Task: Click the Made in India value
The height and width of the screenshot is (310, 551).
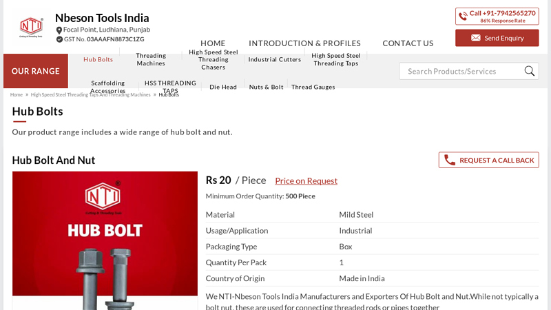Action: point(362,278)
